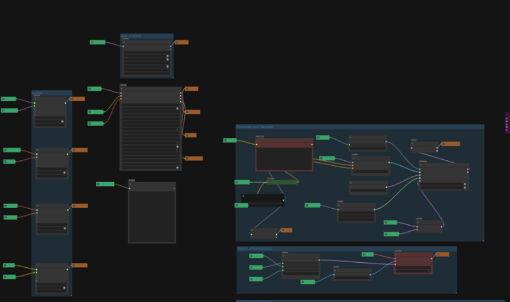Click the lowest orange output of the tall central node
This screenshot has height=302, width=510.
point(193,158)
